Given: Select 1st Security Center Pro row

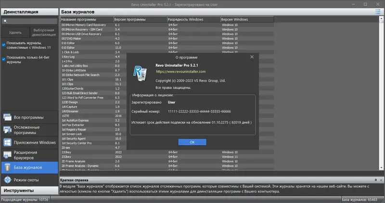Looking at the screenshot, I should click(x=93, y=143).
